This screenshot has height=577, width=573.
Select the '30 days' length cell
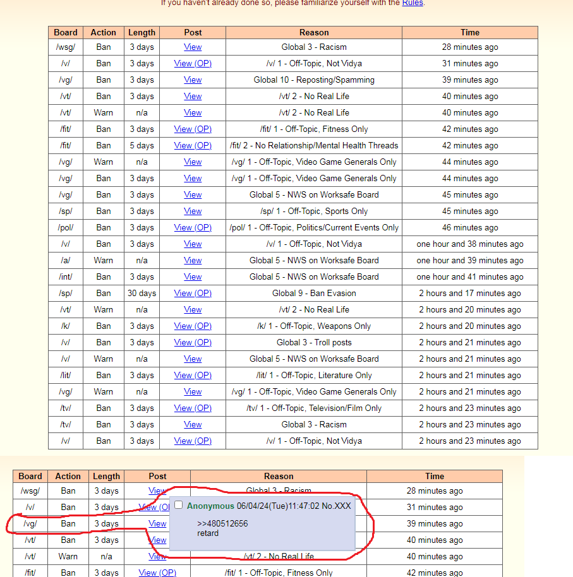[142, 294]
